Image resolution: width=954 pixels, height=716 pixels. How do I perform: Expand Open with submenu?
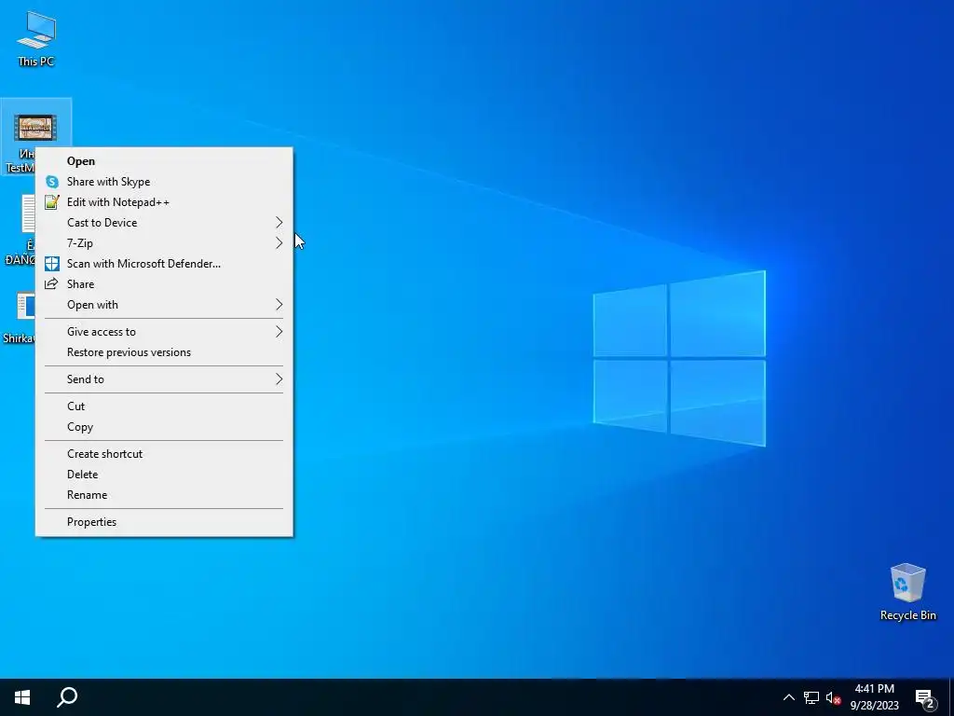(x=164, y=305)
